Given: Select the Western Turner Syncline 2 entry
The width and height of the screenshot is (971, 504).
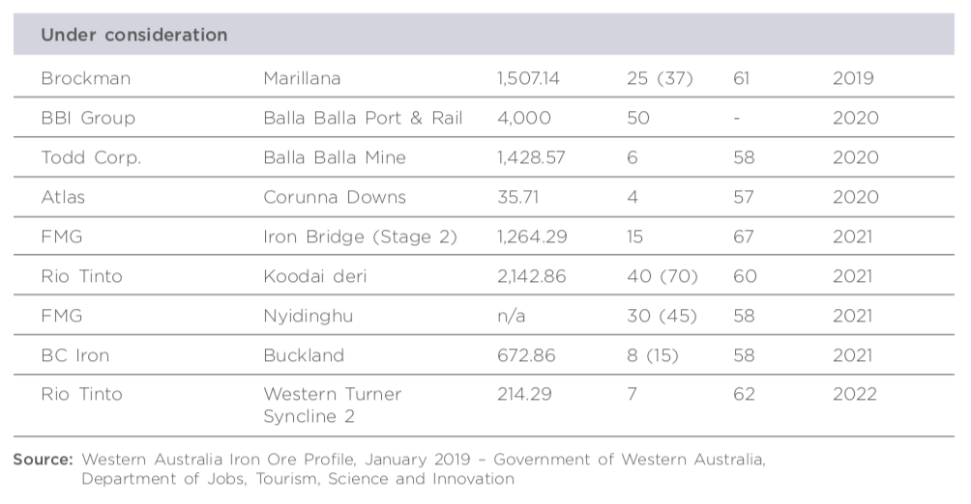Looking at the screenshot, I should tap(333, 406).
